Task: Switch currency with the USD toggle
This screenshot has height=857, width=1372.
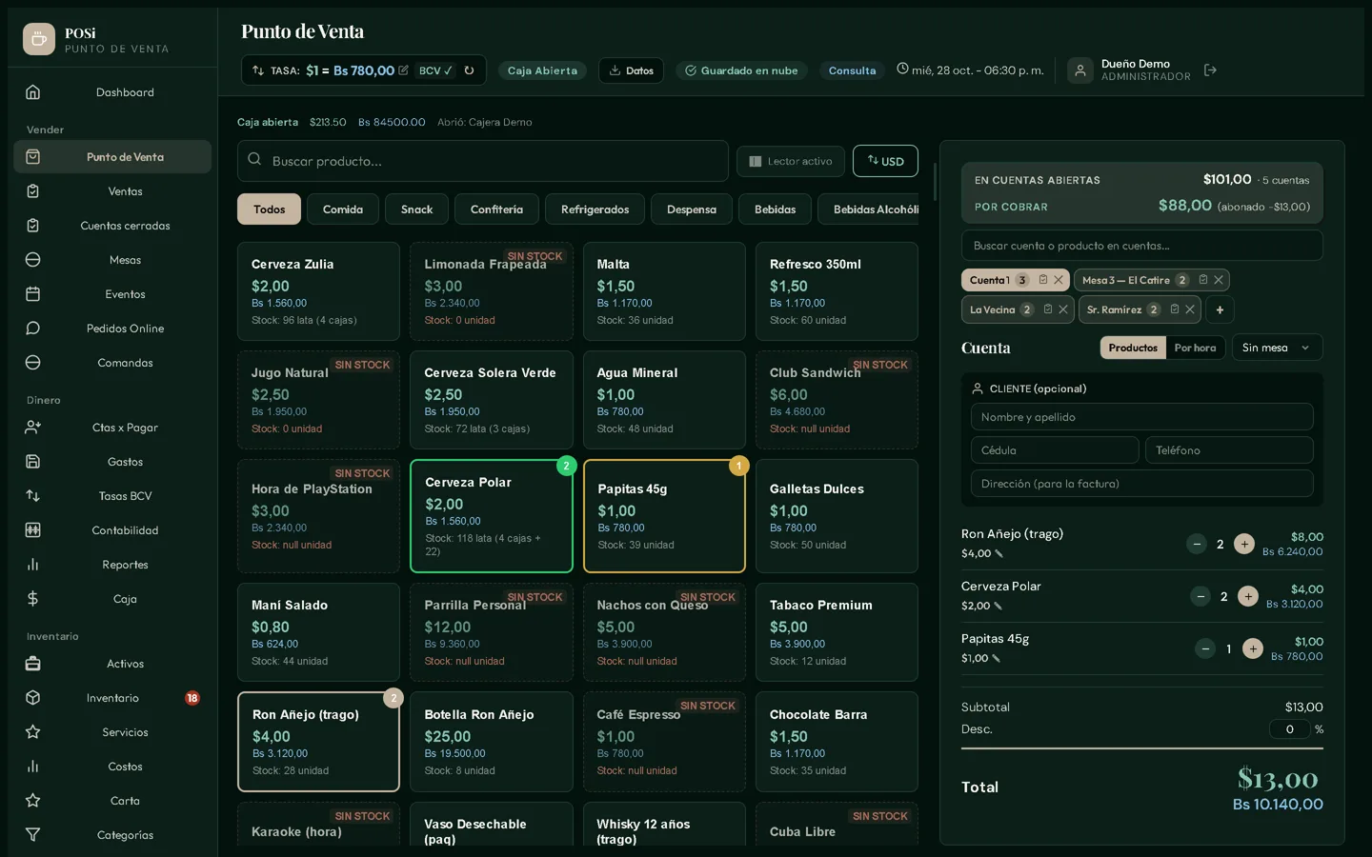Action: (x=885, y=161)
